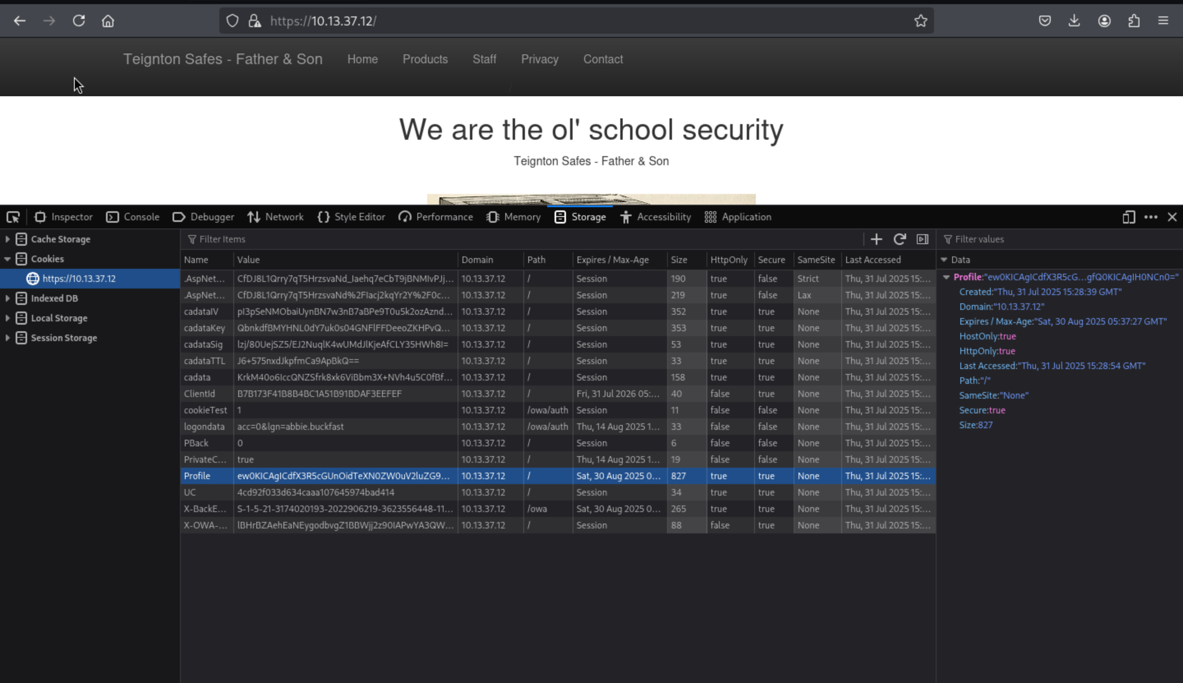Open the Staff navigation link
The height and width of the screenshot is (683, 1183).
point(484,59)
